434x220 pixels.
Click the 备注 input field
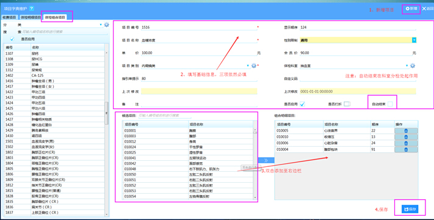[199, 104]
